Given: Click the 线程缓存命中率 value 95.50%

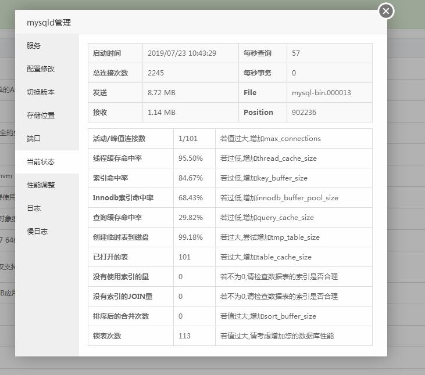Looking at the screenshot, I should (x=191, y=158).
